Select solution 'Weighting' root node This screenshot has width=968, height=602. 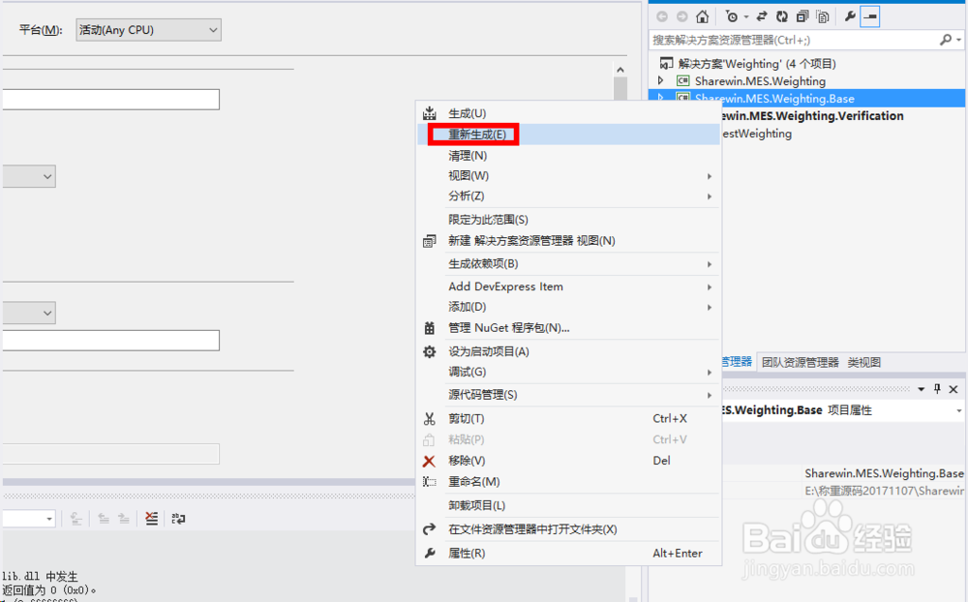pos(757,64)
